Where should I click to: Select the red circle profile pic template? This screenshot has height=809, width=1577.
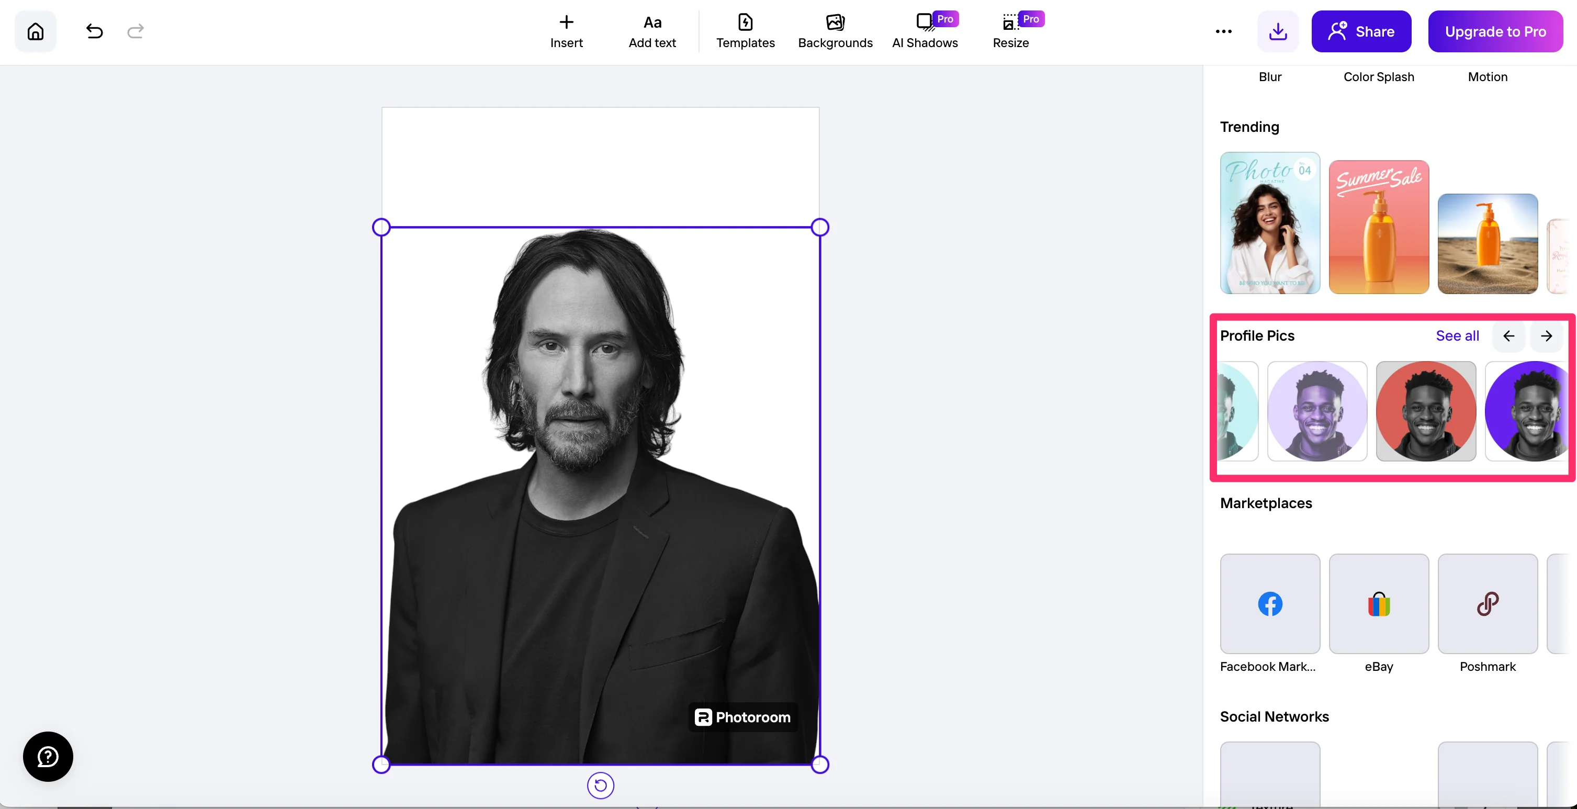(x=1426, y=411)
